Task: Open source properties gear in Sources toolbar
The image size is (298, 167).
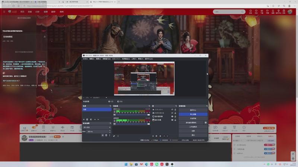Action: (160, 136)
